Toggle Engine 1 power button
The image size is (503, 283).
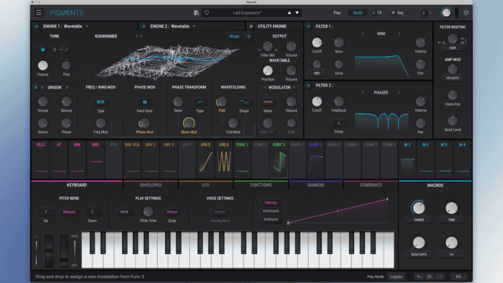coord(36,26)
